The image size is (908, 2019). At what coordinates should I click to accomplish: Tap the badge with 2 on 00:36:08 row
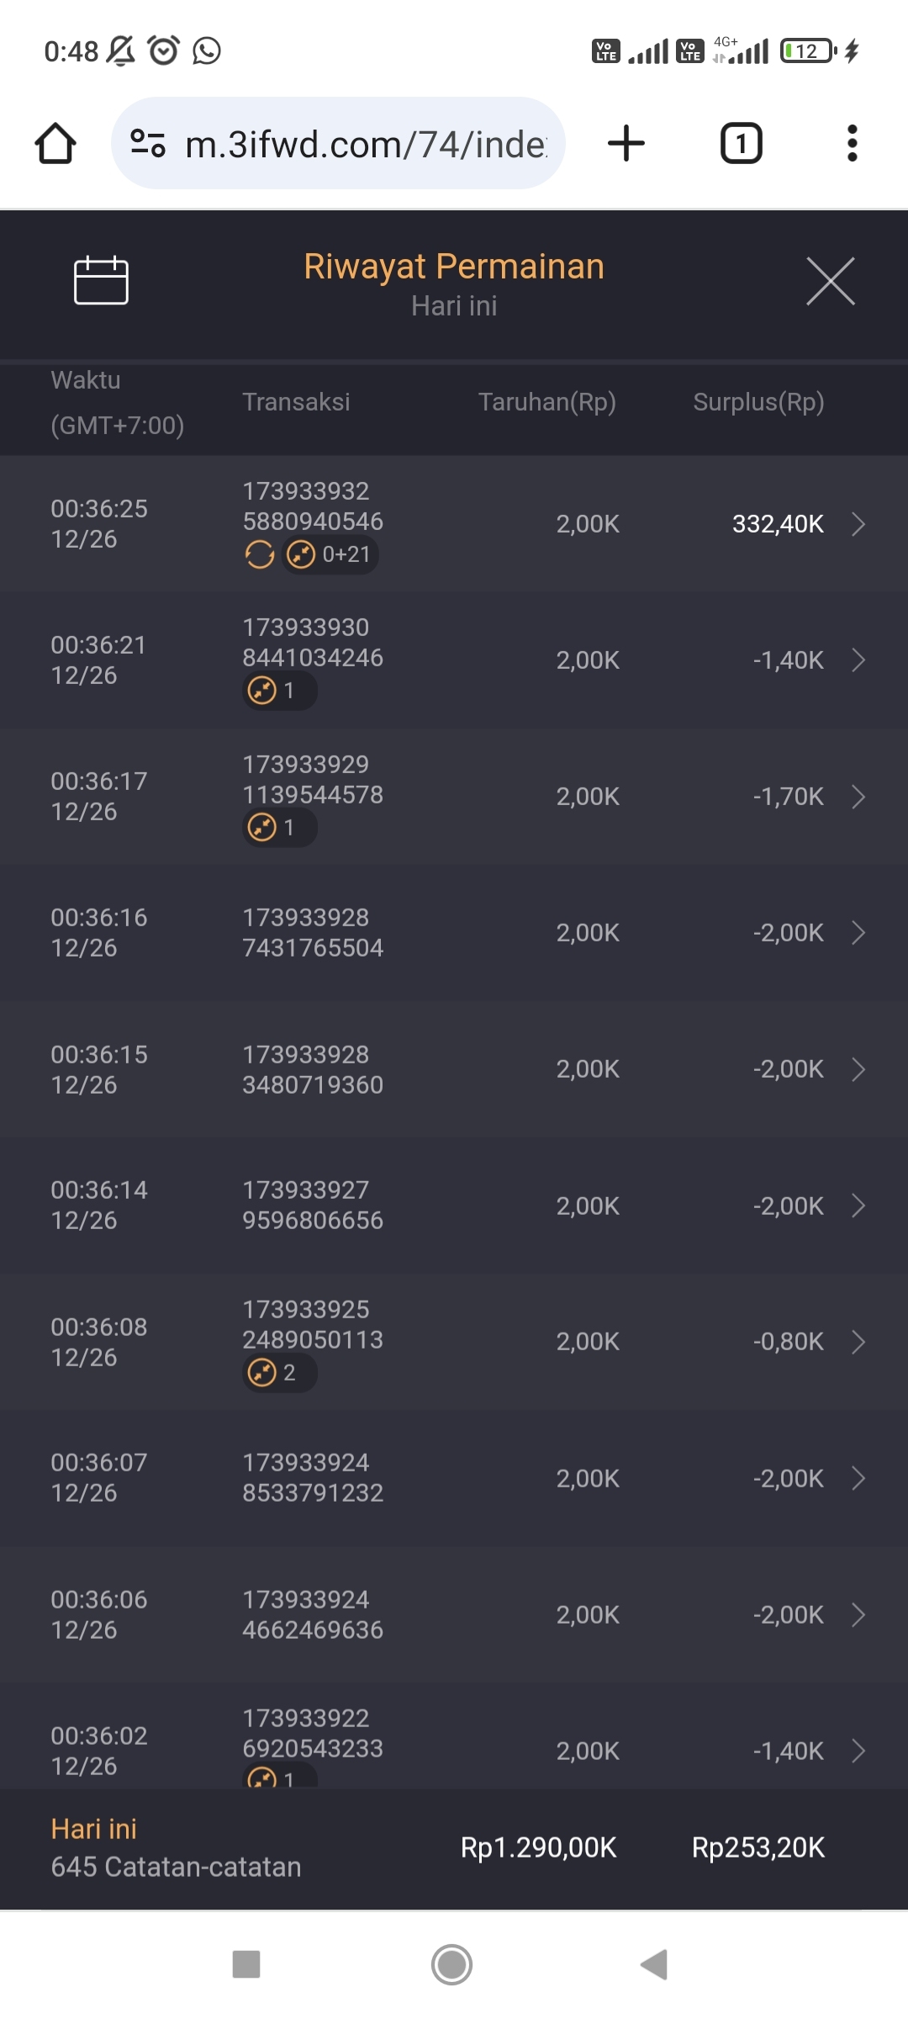(278, 1373)
